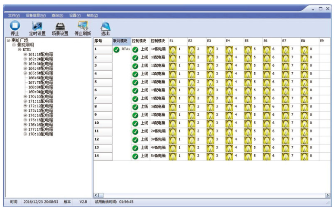Expand the 178:18#配电箱 tree node
The width and height of the screenshot is (334, 209).
pos(25,134)
